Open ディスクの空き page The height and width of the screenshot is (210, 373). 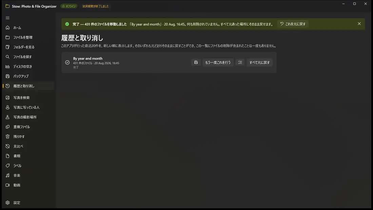[28, 66]
